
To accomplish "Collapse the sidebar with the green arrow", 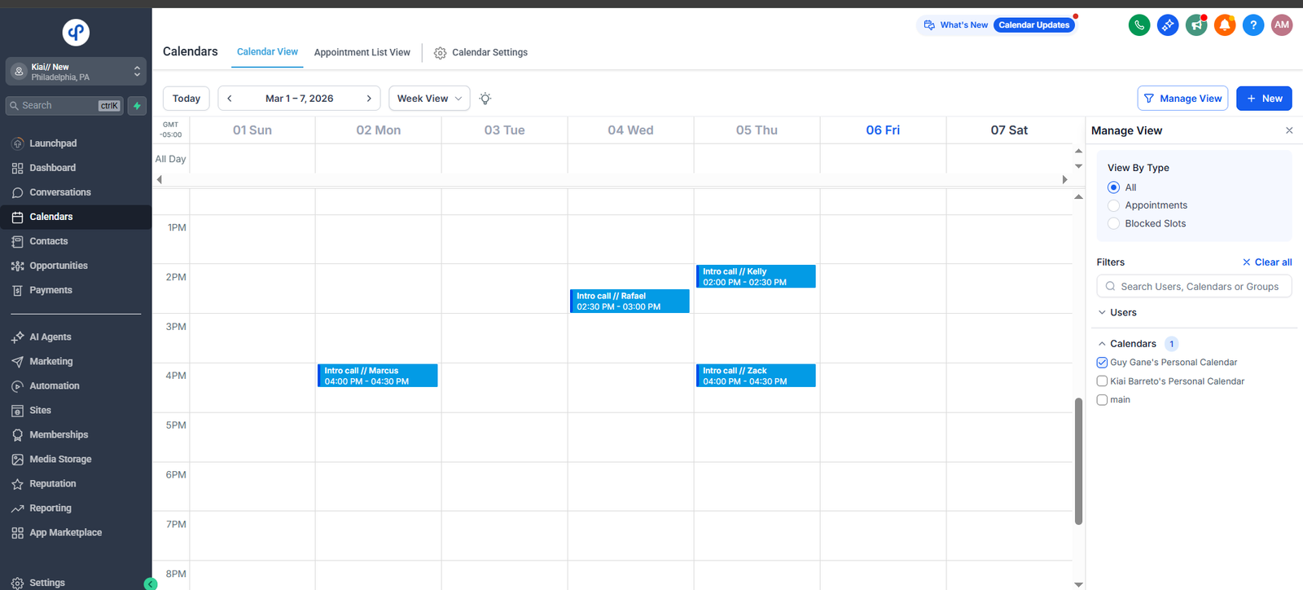I will point(150,583).
